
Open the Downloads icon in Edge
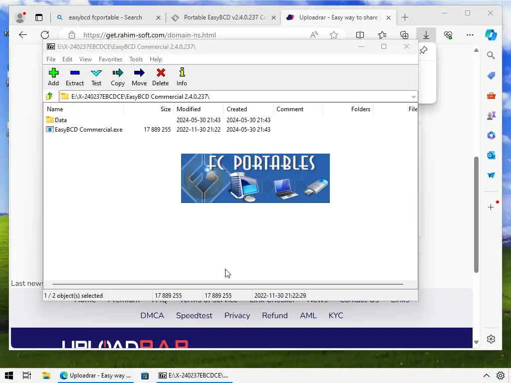click(426, 35)
